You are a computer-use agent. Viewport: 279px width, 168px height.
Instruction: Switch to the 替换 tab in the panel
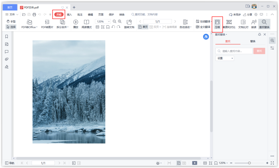coord(252,41)
